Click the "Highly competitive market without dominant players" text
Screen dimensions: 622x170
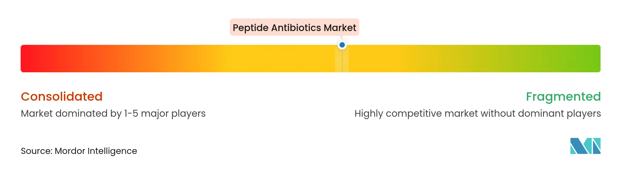(478, 114)
